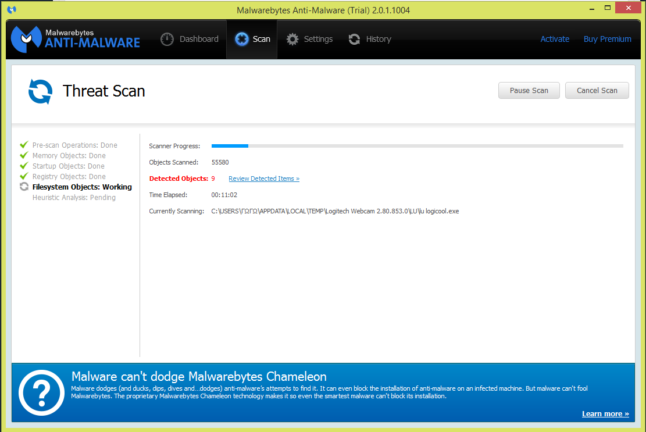
Task: Cancel the threat scan
Action: pyautogui.click(x=597, y=91)
